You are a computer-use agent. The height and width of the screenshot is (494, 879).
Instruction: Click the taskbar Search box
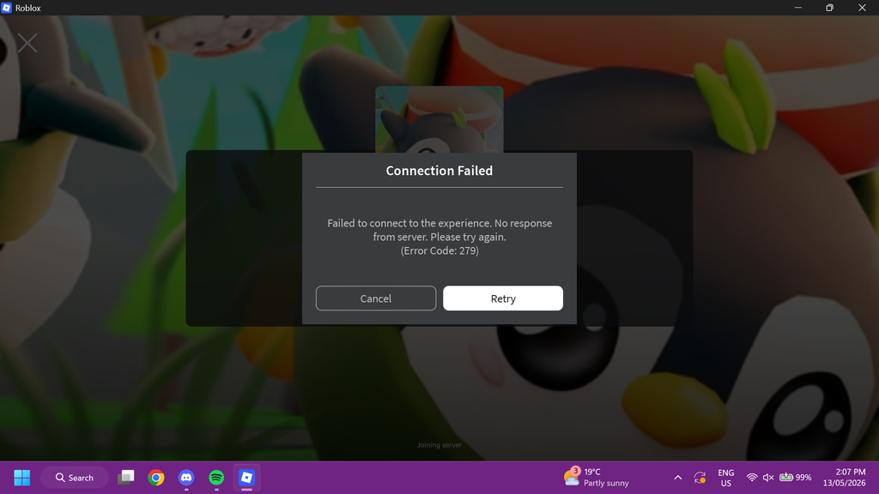pos(75,478)
